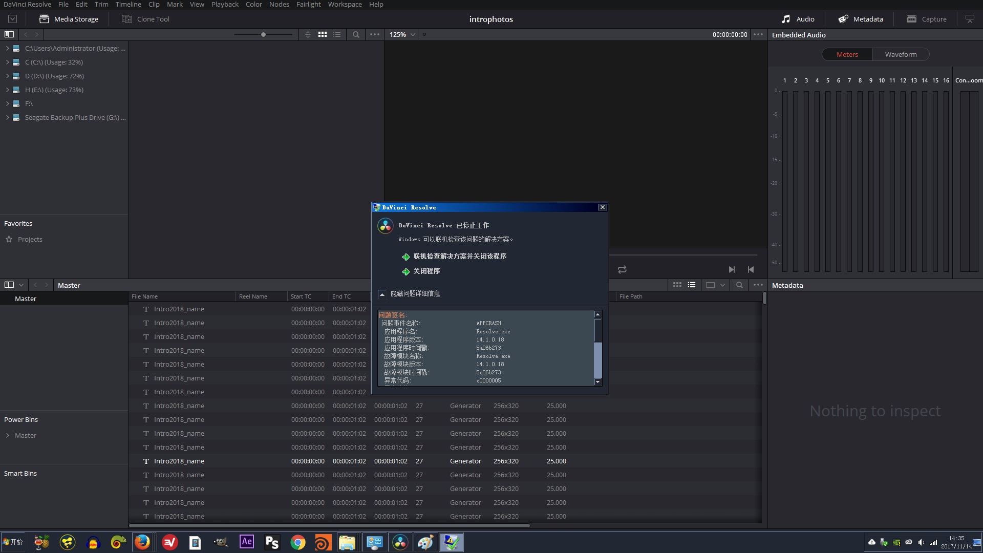This screenshot has height=553, width=983.
Task: Click the top-left layout dropdown icon
Action: [x=13, y=19]
